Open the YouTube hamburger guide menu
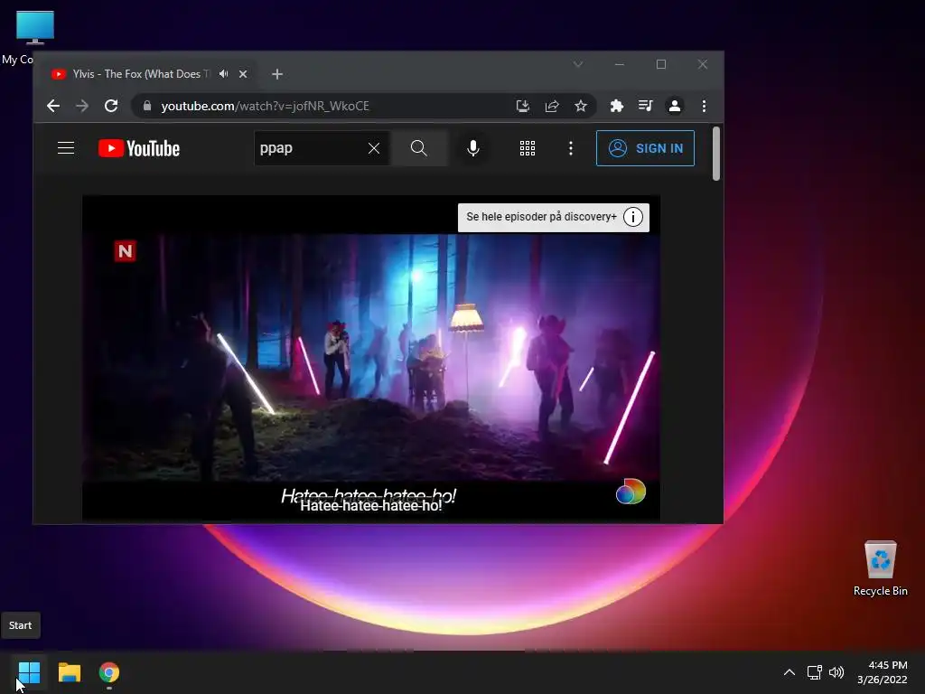 [66, 148]
